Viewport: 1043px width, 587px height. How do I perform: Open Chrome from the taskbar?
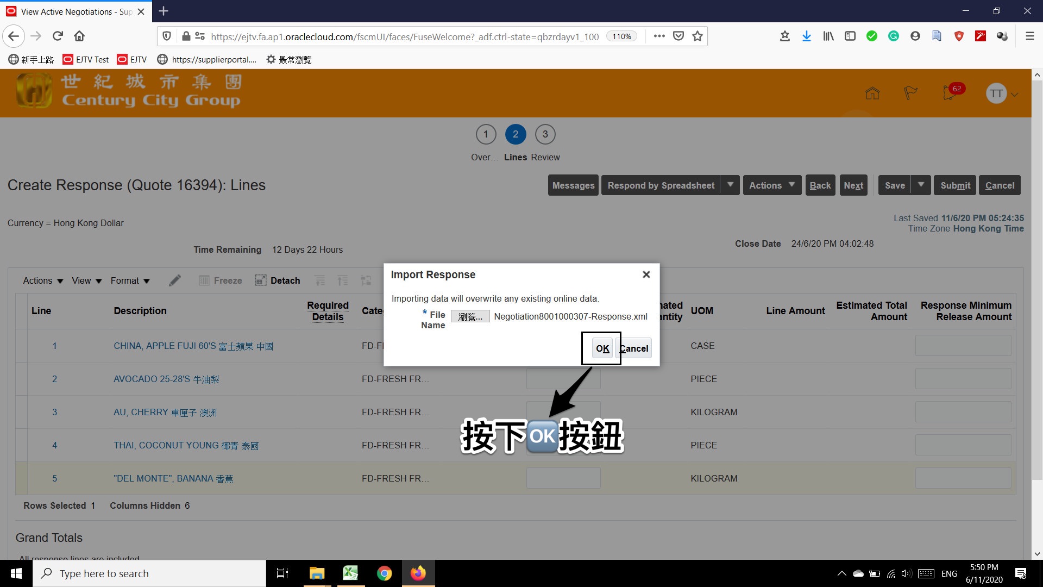(x=384, y=573)
